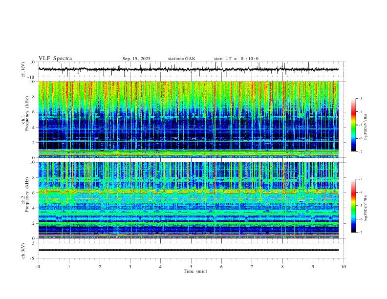Image resolution: width=387 pixels, height=299 pixels.
Task: Click the "4" kHz tick on ch.1 spectrogram axis
Action: (33, 128)
